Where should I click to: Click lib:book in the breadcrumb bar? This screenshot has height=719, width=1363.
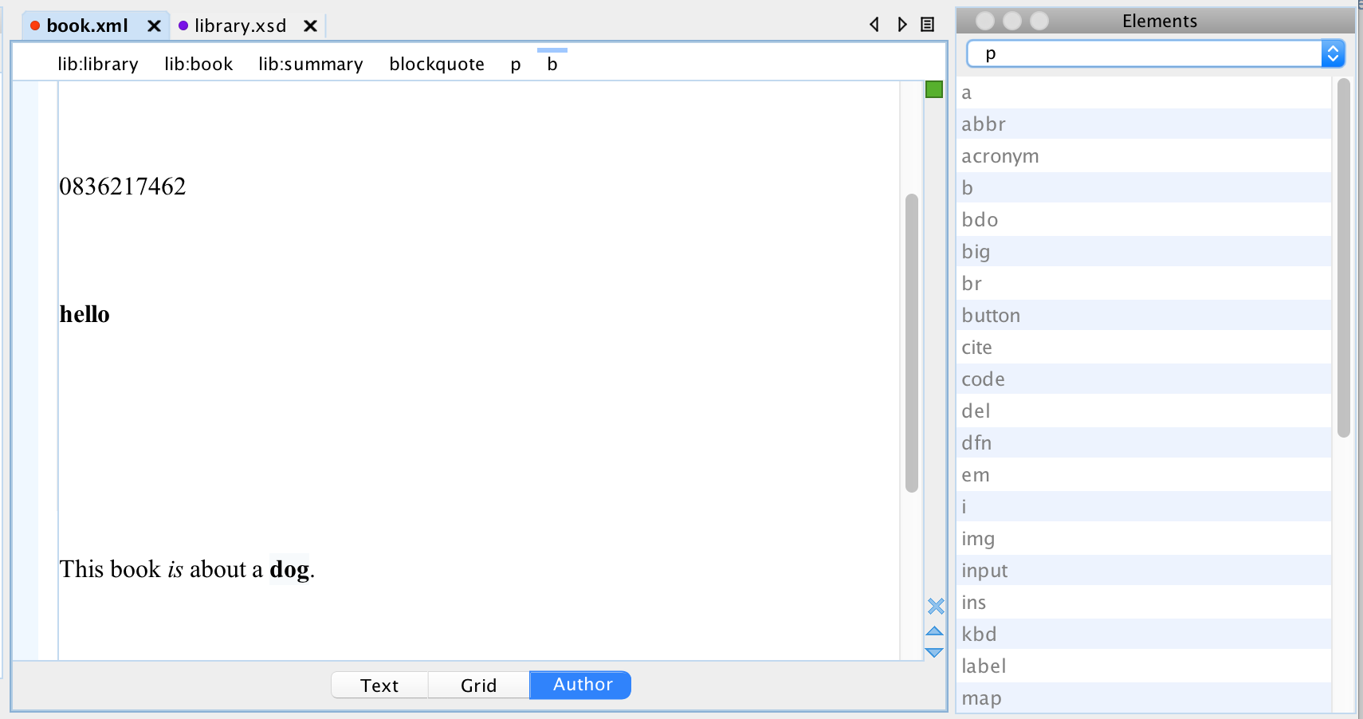(x=198, y=64)
